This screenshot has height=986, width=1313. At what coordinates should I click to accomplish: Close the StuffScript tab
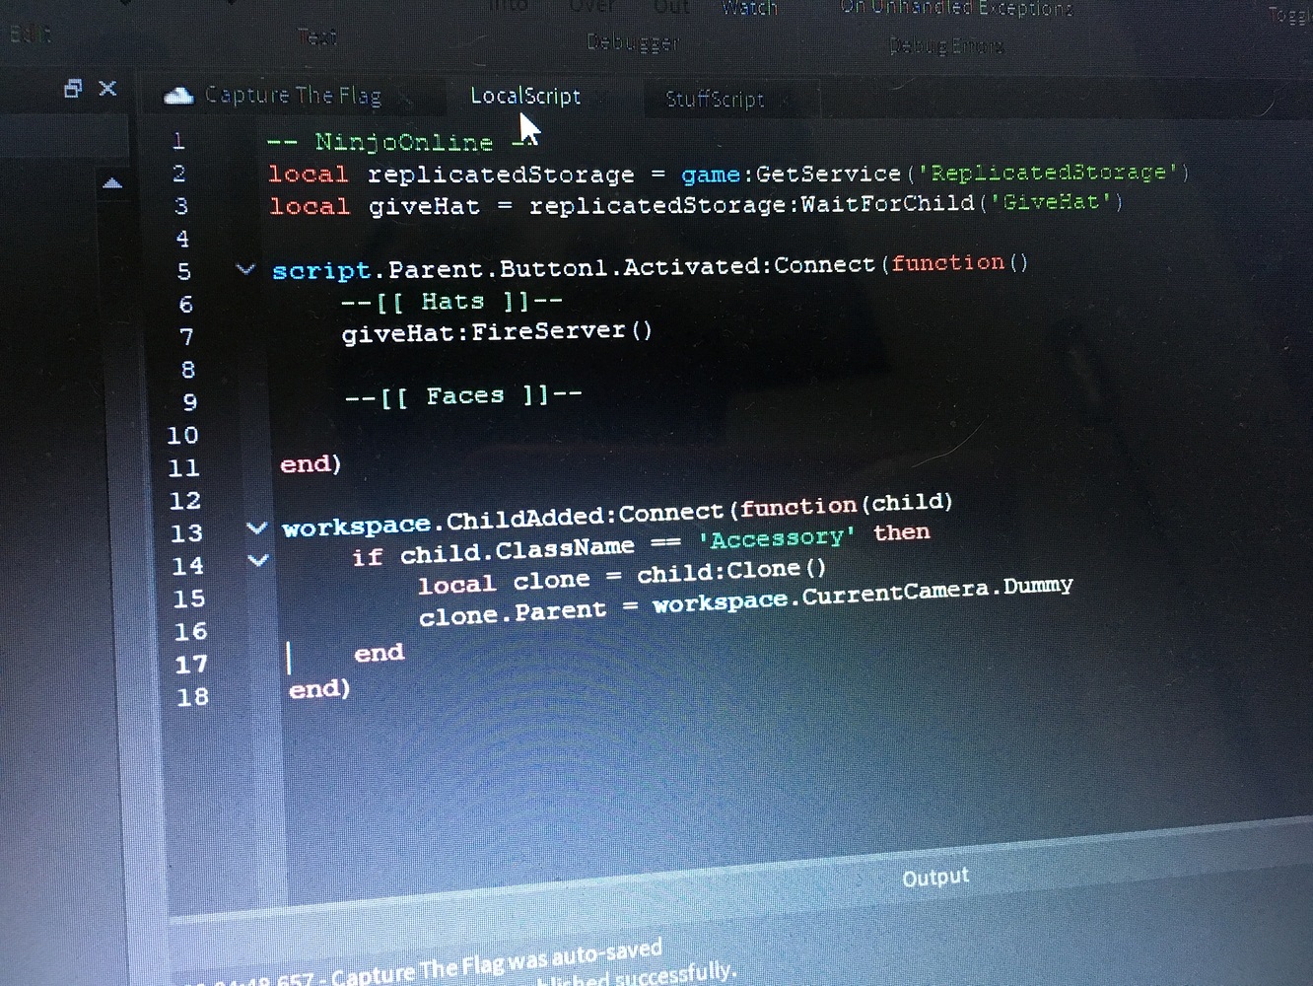(785, 100)
